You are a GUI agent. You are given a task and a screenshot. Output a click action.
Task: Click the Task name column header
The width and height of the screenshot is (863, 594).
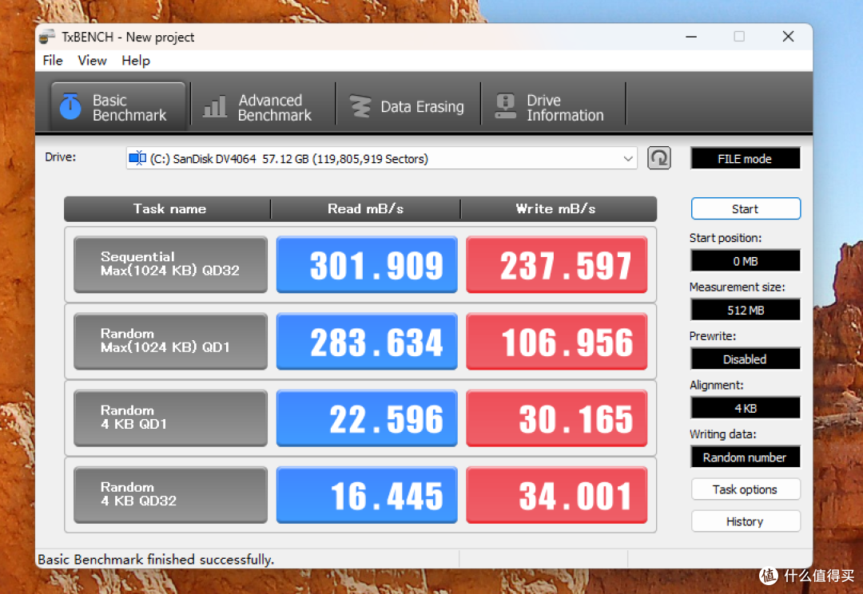168,209
